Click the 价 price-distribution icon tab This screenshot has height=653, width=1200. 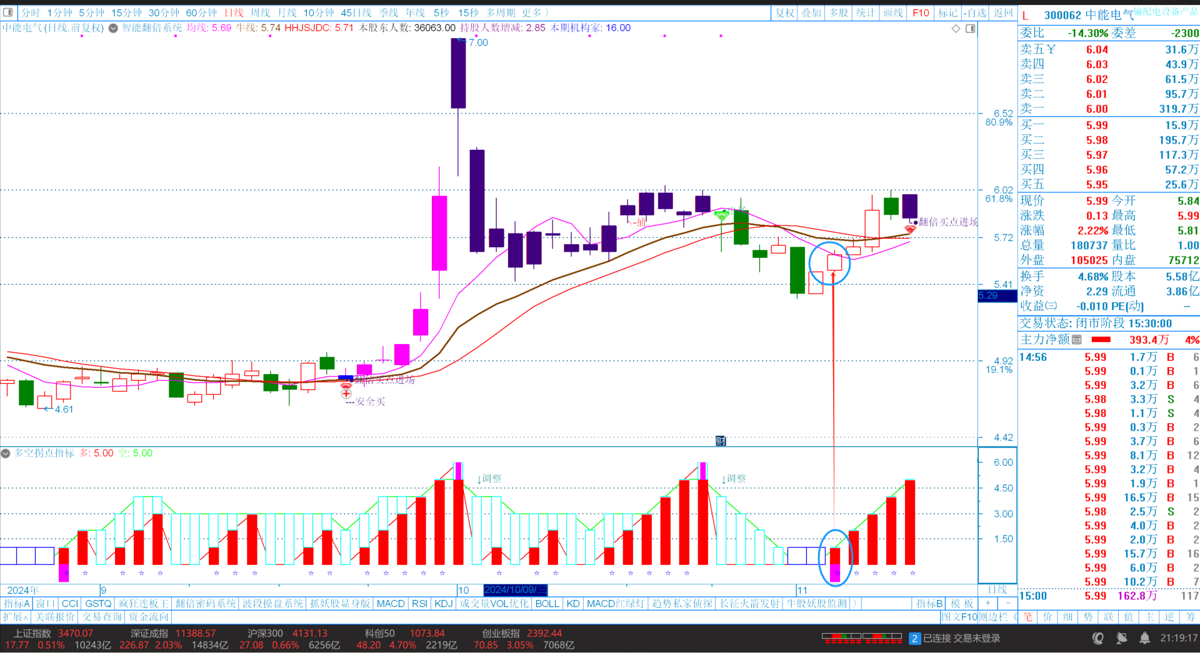[x=1048, y=617]
